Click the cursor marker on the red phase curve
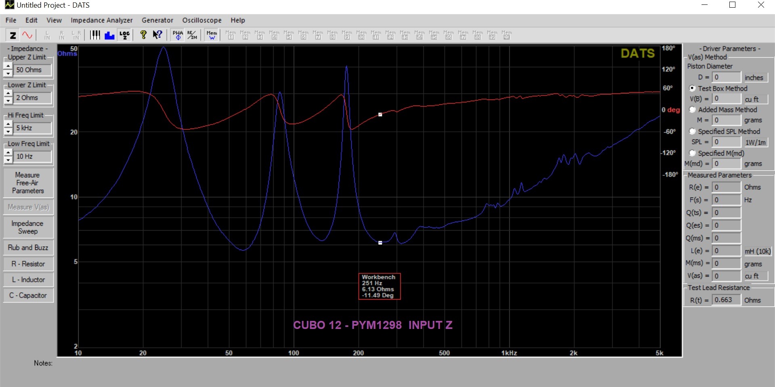The image size is (775, 387). pos(380,114)
